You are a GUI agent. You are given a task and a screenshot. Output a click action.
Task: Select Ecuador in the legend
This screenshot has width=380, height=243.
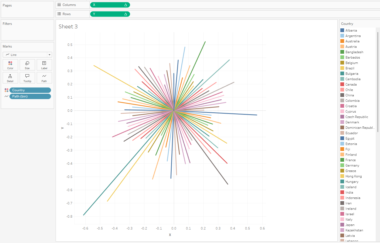point(352,133)
